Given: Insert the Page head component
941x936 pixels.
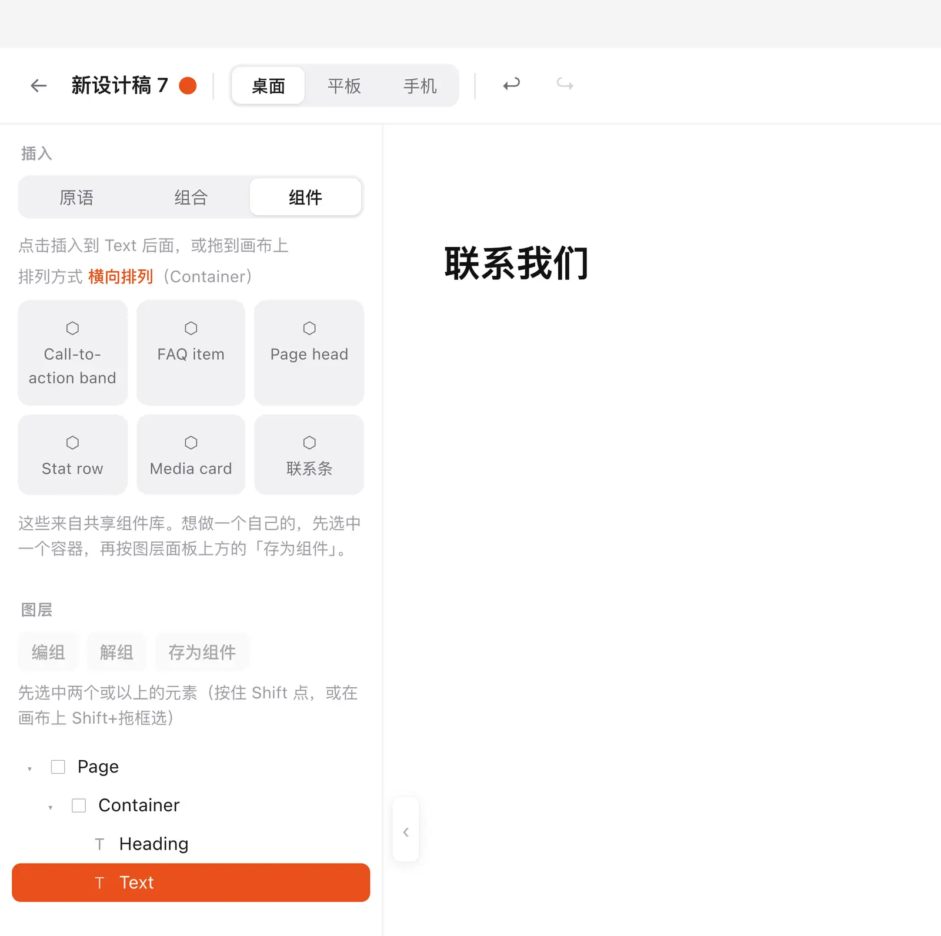Looking at the screenshot, I should point(309,353).
